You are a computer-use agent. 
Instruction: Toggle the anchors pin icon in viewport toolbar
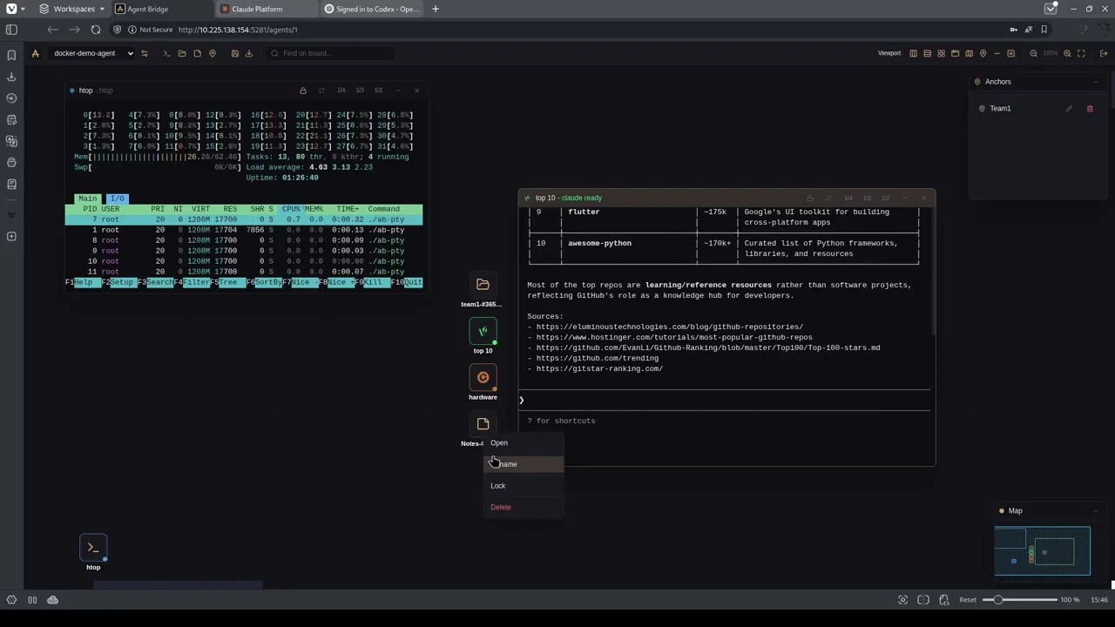pyautogui.click(x=983, y=53)
